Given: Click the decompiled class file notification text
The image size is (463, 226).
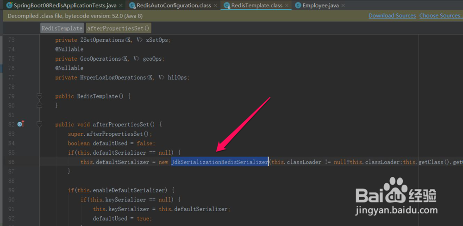Looking at the screenshot, I should (75, 16).
